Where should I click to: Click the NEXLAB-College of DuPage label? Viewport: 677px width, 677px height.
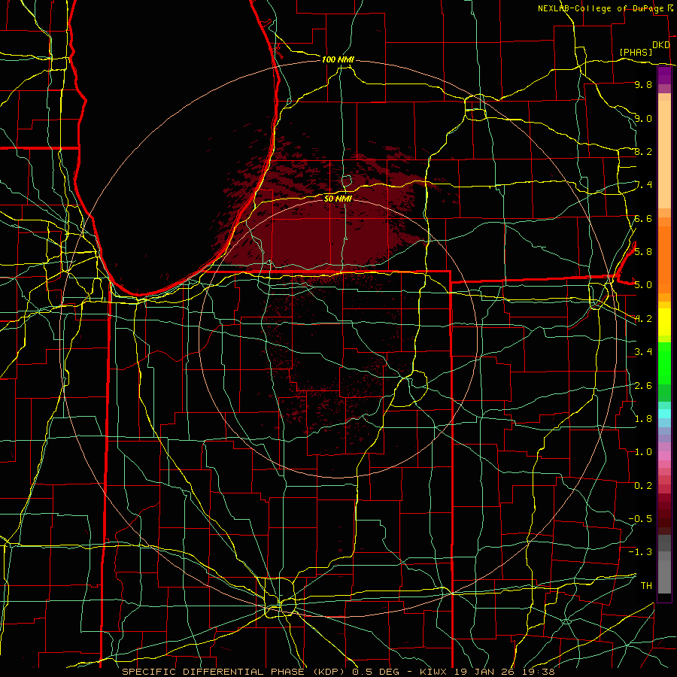coord(600,8)
